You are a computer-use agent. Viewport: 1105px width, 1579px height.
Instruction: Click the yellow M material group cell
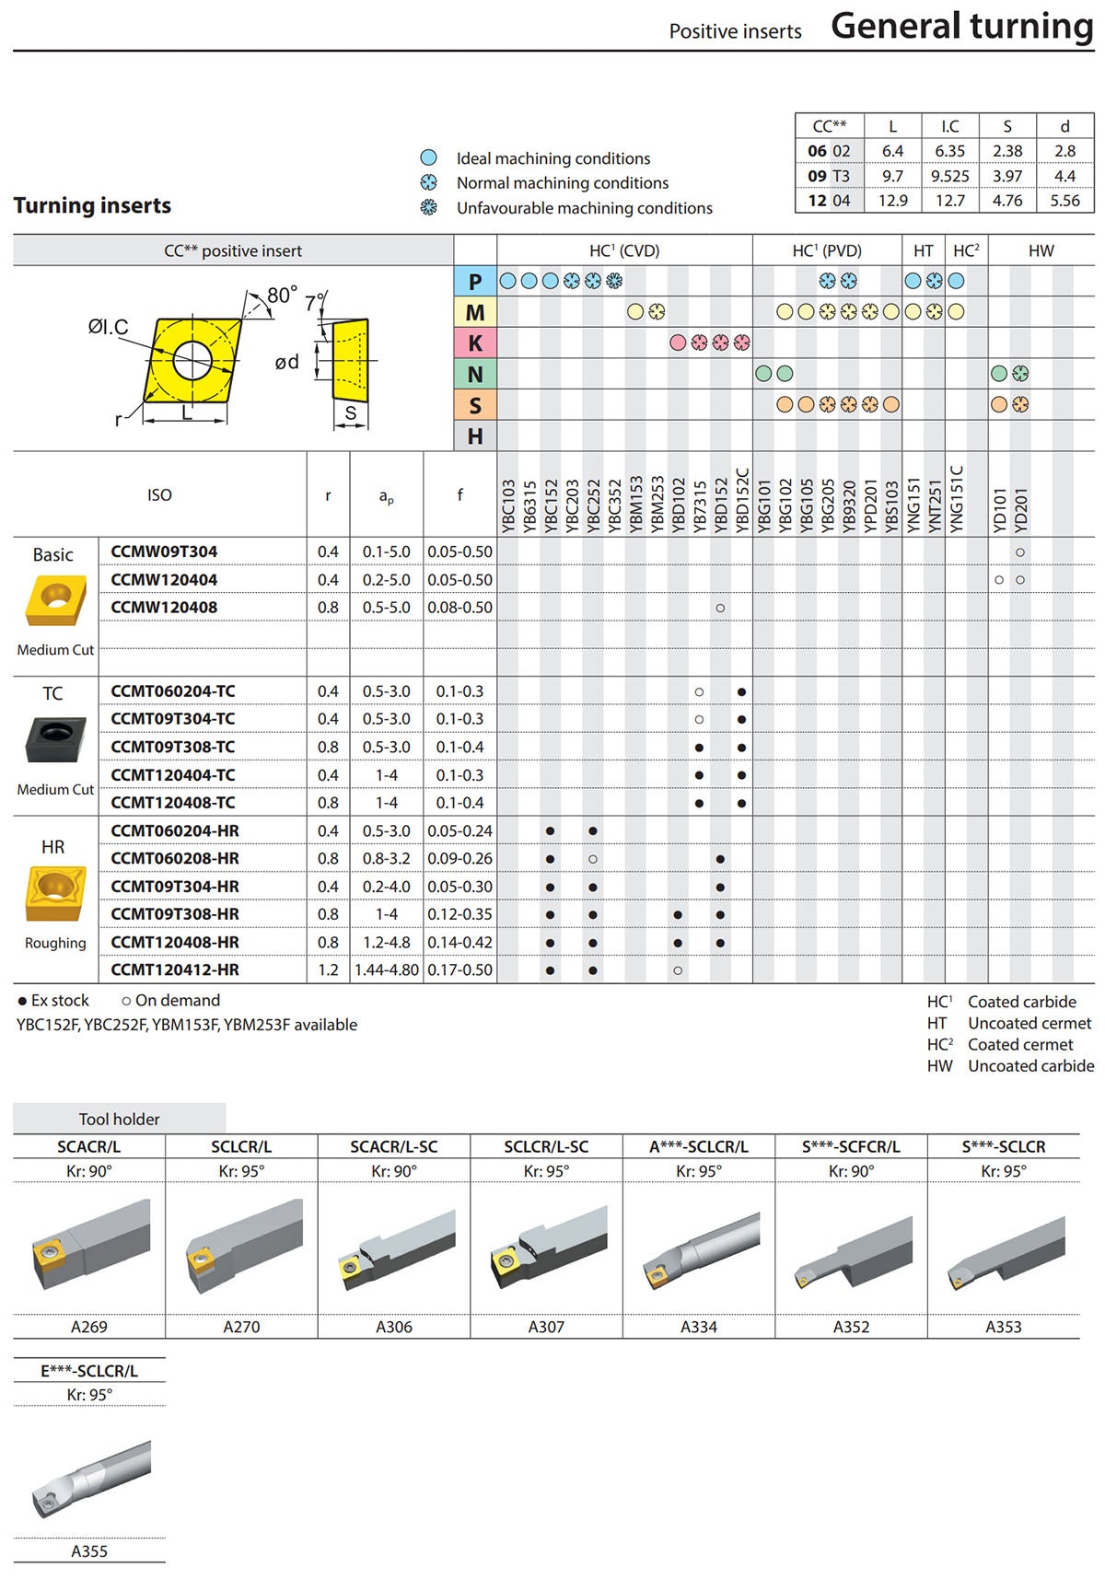coord(475,312)
